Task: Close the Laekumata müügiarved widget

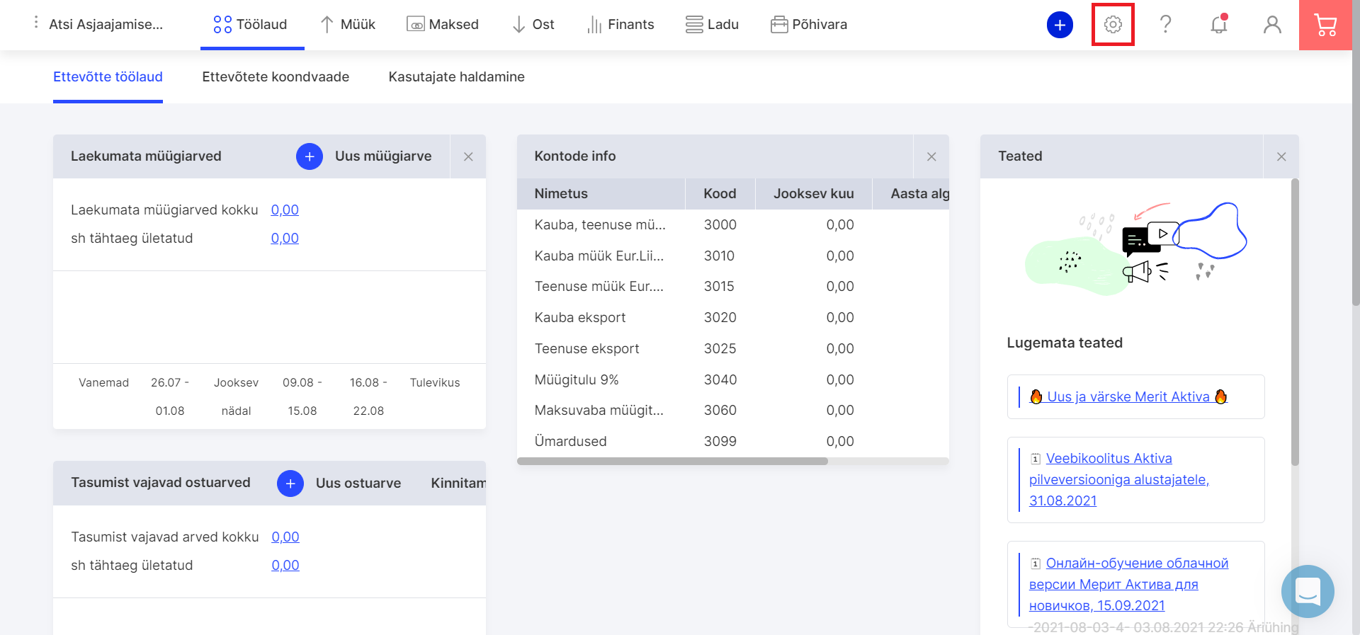Action: (x=468, y=156)
